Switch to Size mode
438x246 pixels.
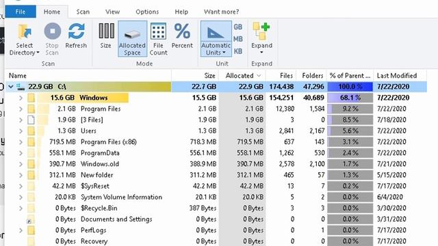click(106, 36)
